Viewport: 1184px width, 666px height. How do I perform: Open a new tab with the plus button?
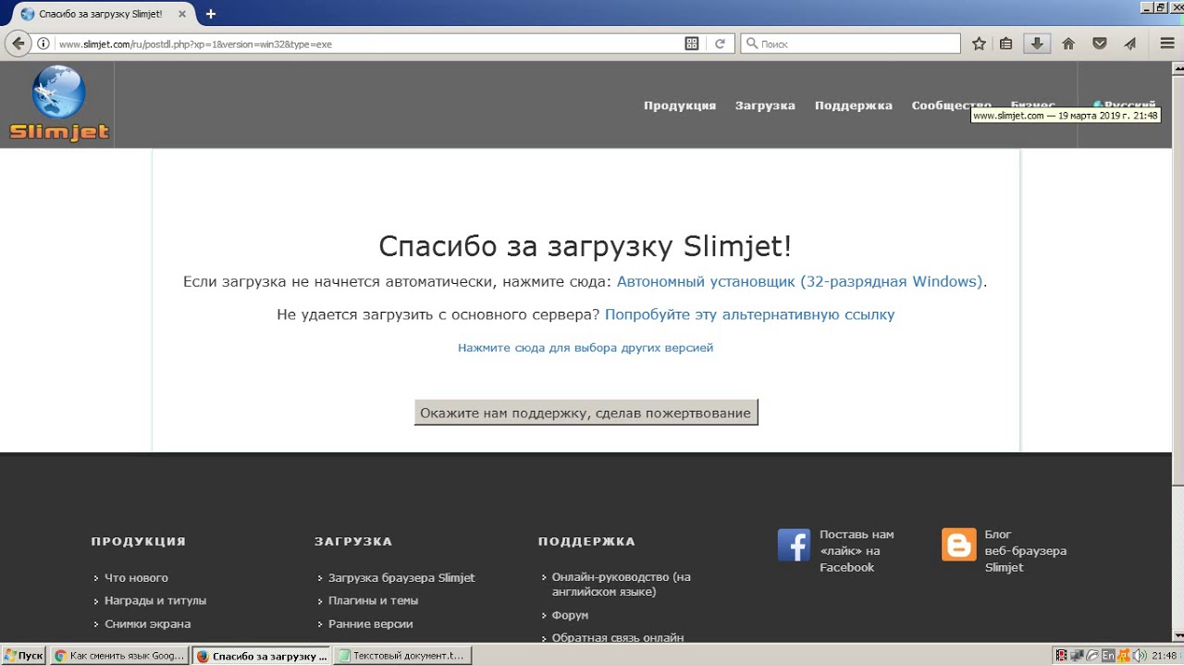point(211,14)
